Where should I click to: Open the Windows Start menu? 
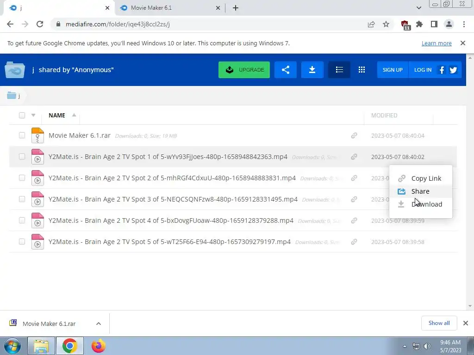12,346
